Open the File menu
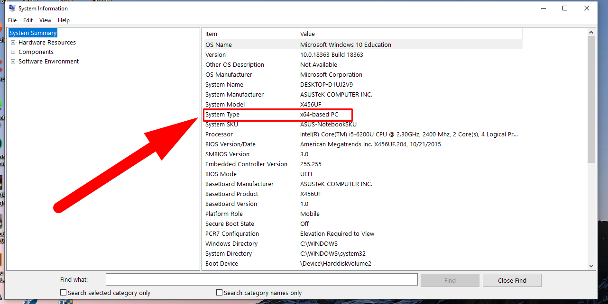This screenshot has height=304, width=608. (x=12, y=20)
